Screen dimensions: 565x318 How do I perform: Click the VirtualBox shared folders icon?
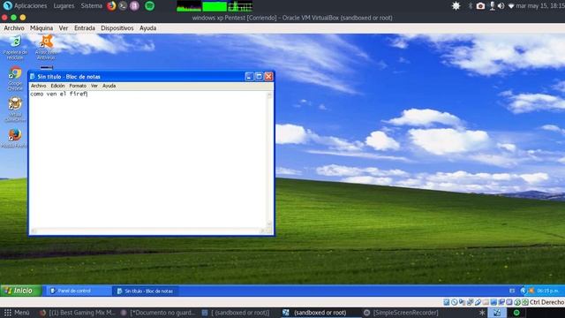pyautogui.click(x=486, y=302)
